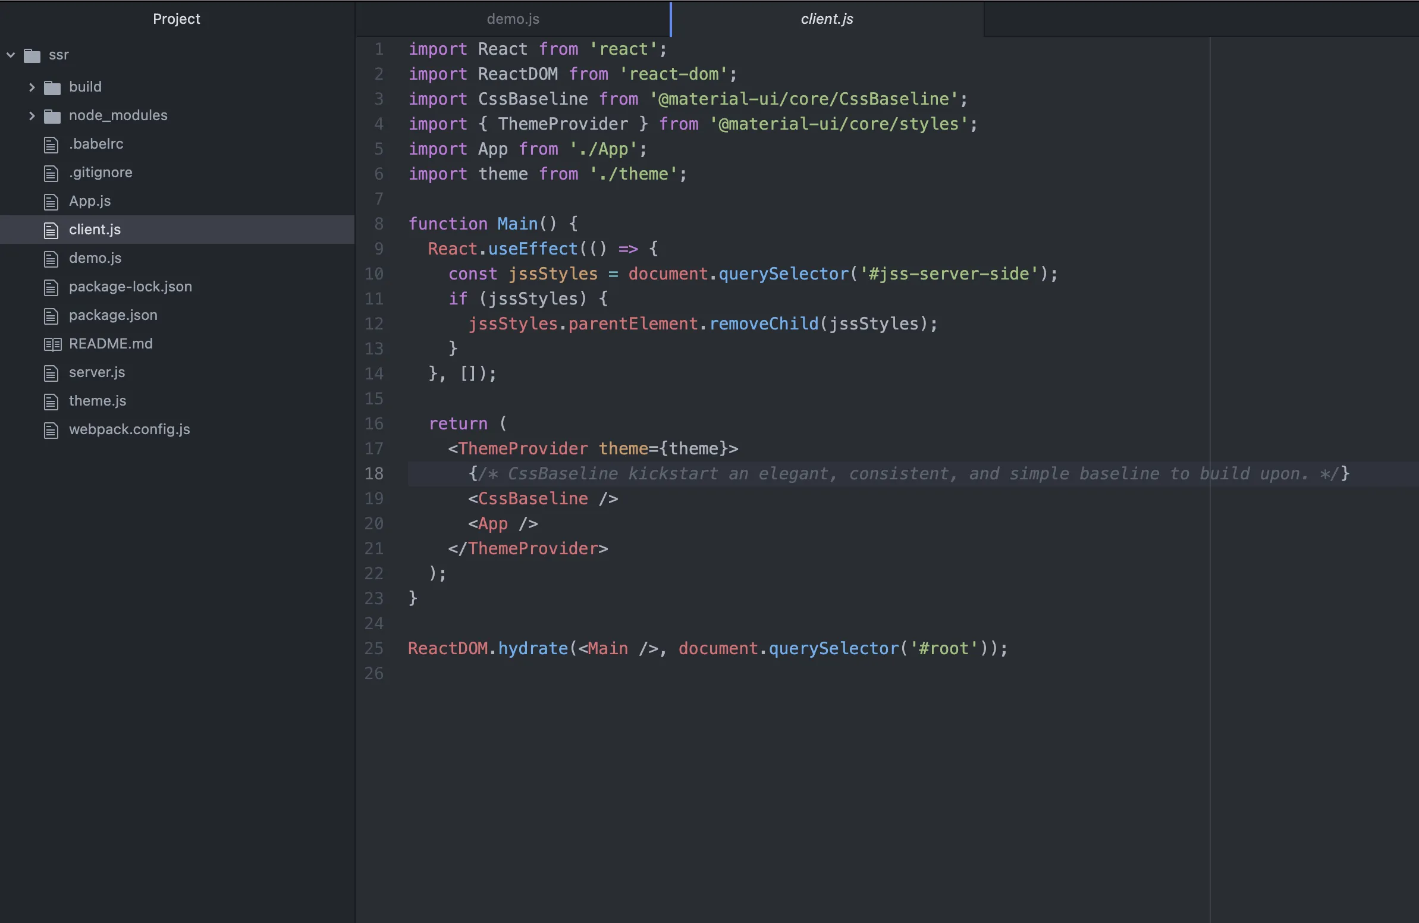Open theme.js in the tree
The height and width of the screenshot is (923, 1419).
point(97,401)
